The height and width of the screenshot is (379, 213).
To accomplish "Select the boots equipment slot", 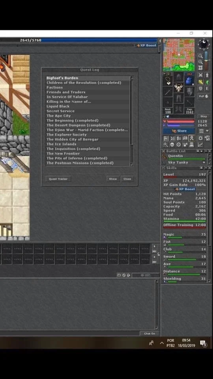I will point(179,109).
